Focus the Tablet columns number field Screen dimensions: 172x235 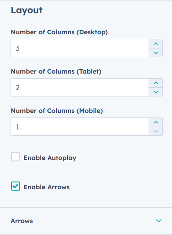(80, 87)
